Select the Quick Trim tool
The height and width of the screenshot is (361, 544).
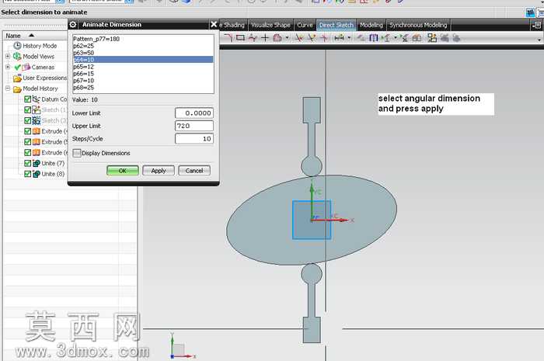coord(299,37)
